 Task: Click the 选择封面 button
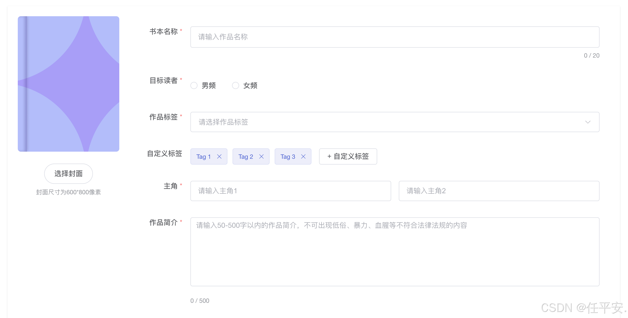pos(69,174)
